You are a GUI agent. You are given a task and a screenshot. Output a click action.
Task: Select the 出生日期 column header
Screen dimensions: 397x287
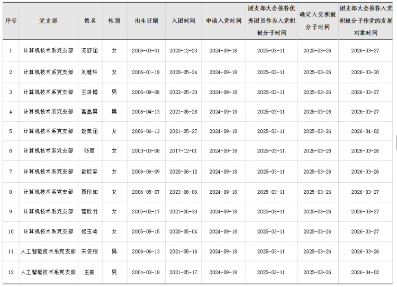[146, 21]
